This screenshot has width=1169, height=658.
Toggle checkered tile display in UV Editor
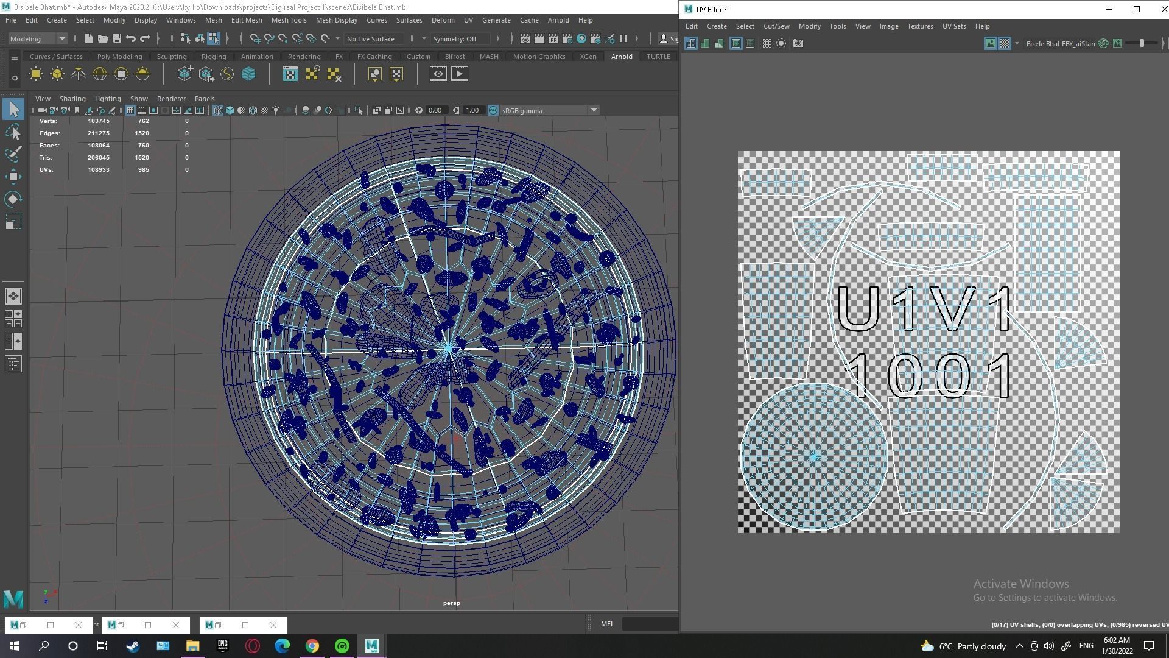(1005, 43)
